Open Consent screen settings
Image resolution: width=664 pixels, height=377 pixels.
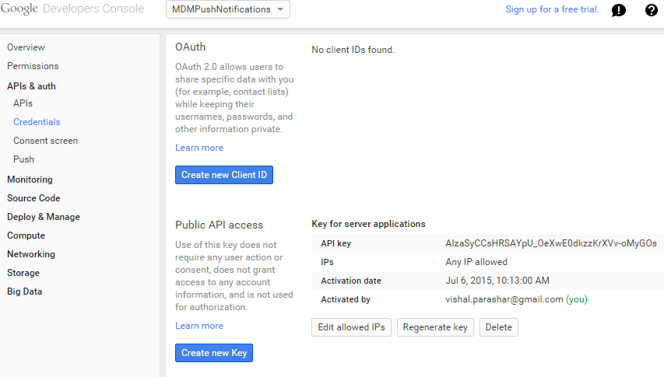45,141
